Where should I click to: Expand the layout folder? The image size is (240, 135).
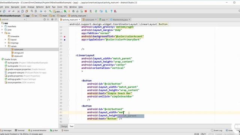[5, 40]
